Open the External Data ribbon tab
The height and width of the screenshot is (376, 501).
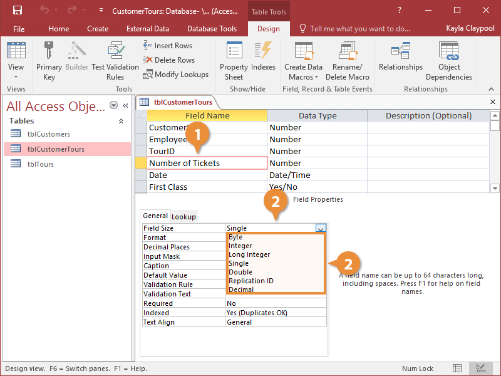point(148,29)
